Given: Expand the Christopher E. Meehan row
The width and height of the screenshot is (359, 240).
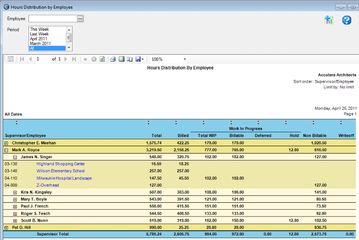Looking at the screenshot, I should pos(6,143).
